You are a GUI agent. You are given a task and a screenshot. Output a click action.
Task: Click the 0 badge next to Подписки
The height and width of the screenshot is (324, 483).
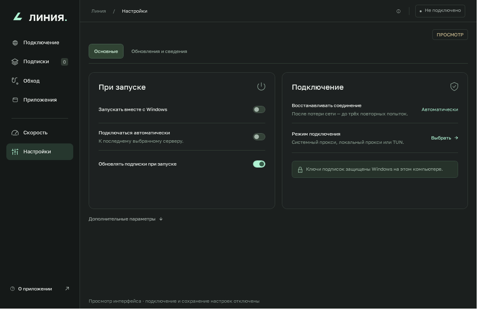(65, 62)
